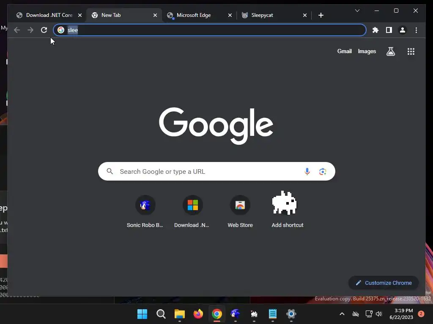Click the magnifier icon in the search box
The width and height of the screenshot is (433, 324).
(x=110, y=171)
